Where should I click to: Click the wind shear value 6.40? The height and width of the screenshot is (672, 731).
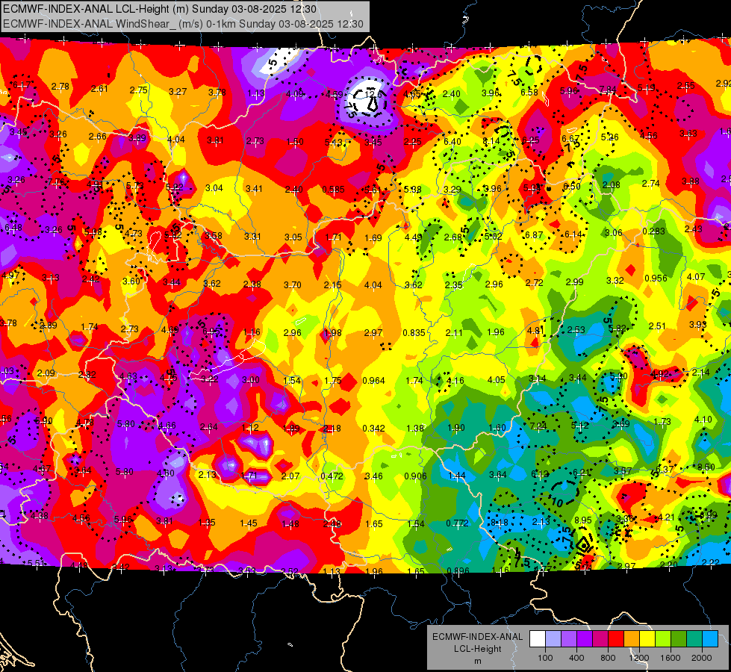coord(452,142)
